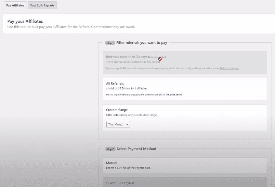The image size is (275, 187).
Task: Switch to the Past Bulk Payouts tab
Action: tap(42, 5)
